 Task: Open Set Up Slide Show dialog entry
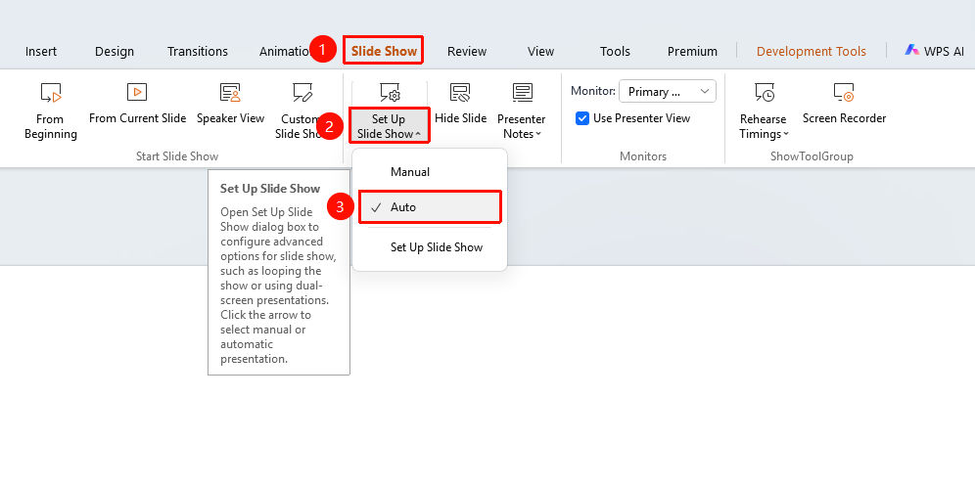(x=430, y=247)
